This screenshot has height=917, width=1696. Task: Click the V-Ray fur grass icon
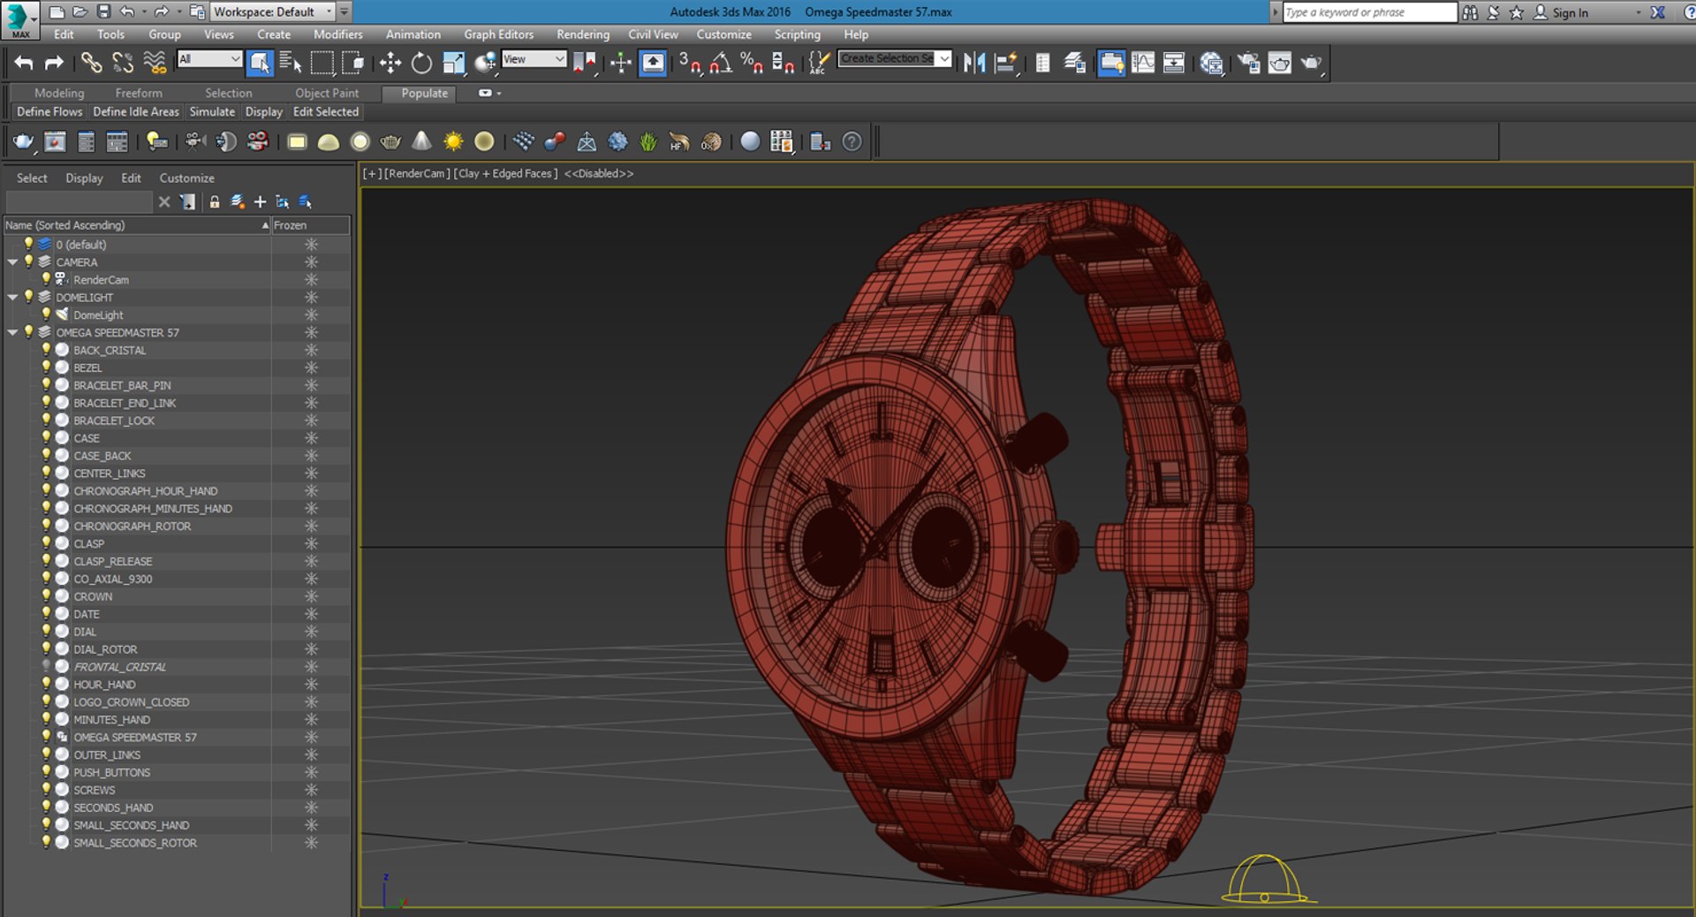[648, 141]
